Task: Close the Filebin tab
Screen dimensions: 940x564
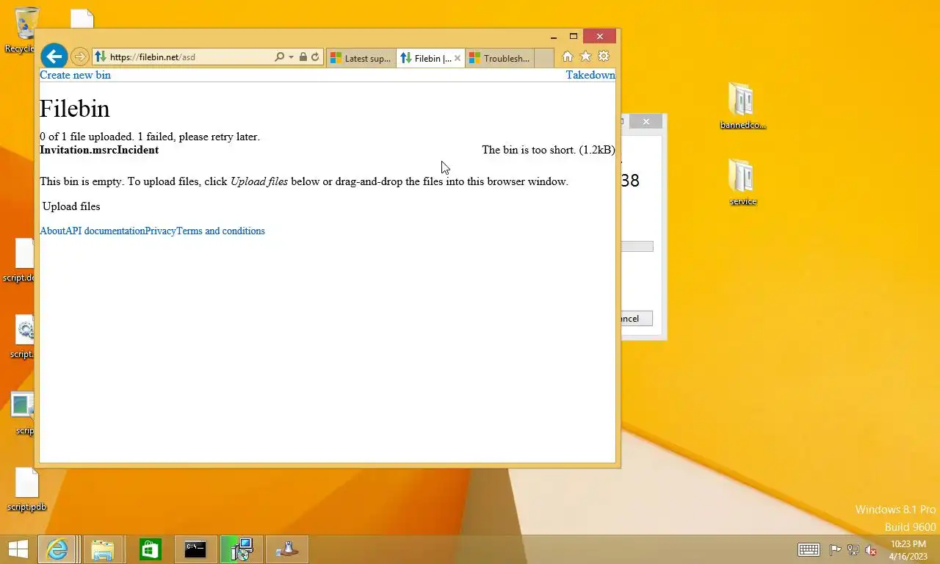Action: pos(458,58)
